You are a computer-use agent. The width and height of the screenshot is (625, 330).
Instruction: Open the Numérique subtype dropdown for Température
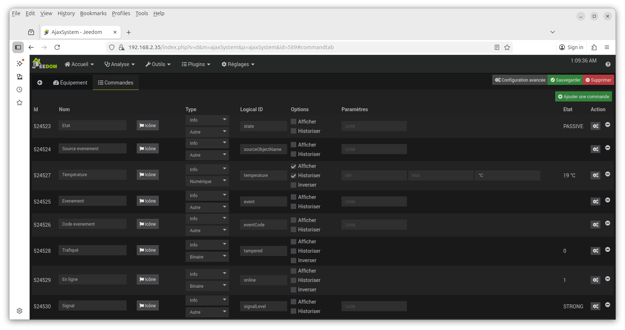coord(207,181)
